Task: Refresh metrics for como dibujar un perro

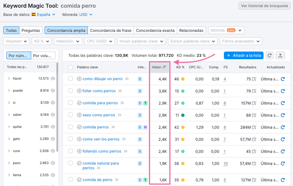Action: click(283, 79)
